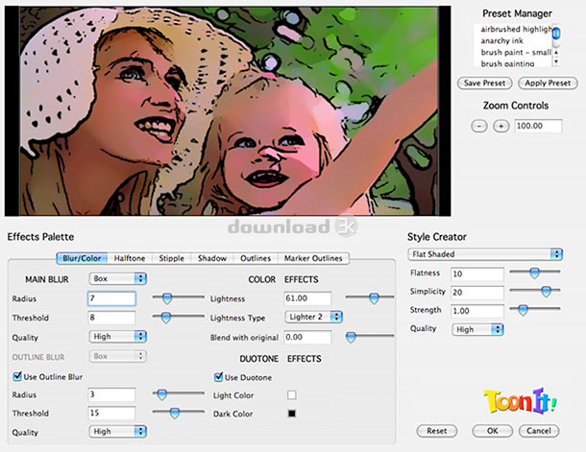The width and height of the screenshot is (586, 452).
Task: Toggle the Use Outline Blur checkbox
Action: (17, 376)
